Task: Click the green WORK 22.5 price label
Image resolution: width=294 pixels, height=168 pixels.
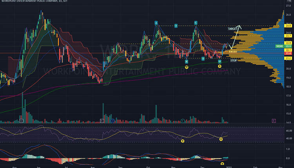Action: pos(283,46)
